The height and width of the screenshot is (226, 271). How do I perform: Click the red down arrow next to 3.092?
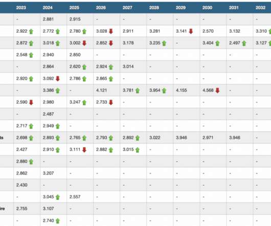[58, 79]
